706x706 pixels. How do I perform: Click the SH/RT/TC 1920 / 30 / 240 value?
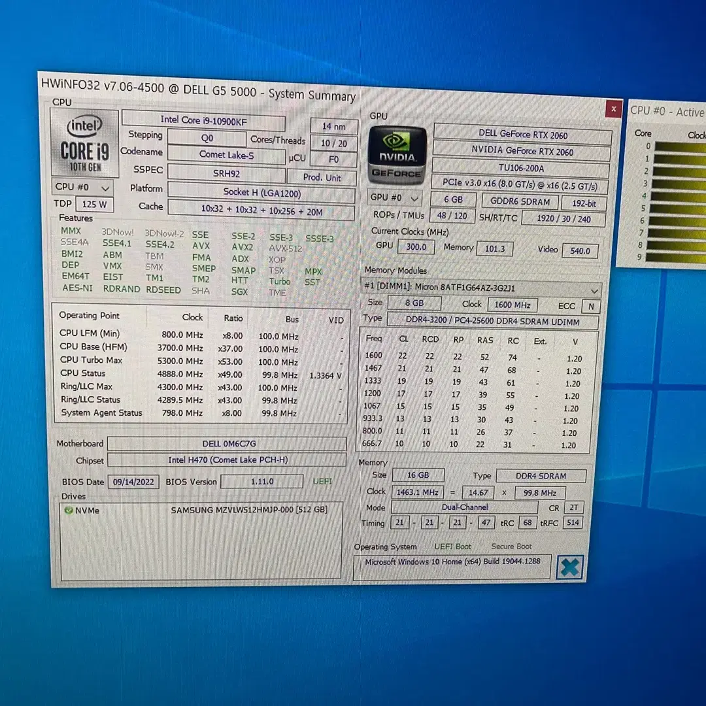tap(563, 219)
